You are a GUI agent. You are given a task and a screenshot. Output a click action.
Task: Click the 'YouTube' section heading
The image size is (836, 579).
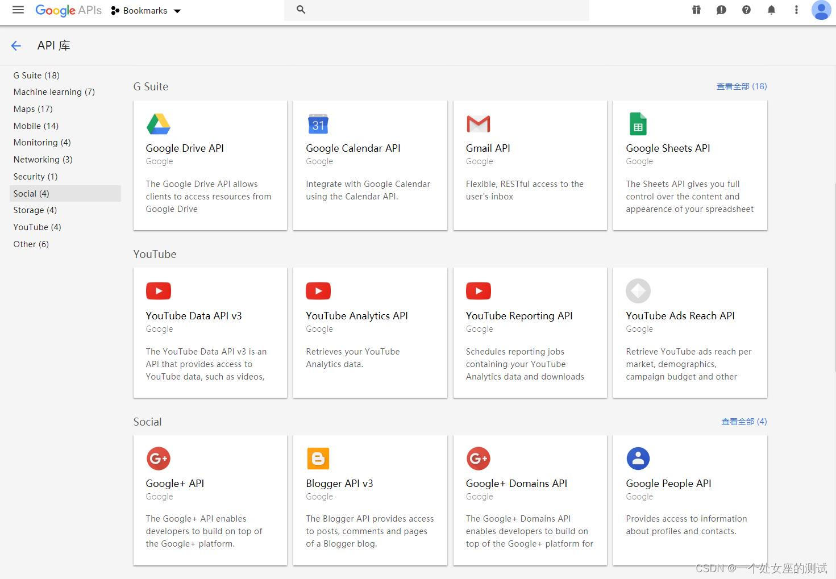155,254
